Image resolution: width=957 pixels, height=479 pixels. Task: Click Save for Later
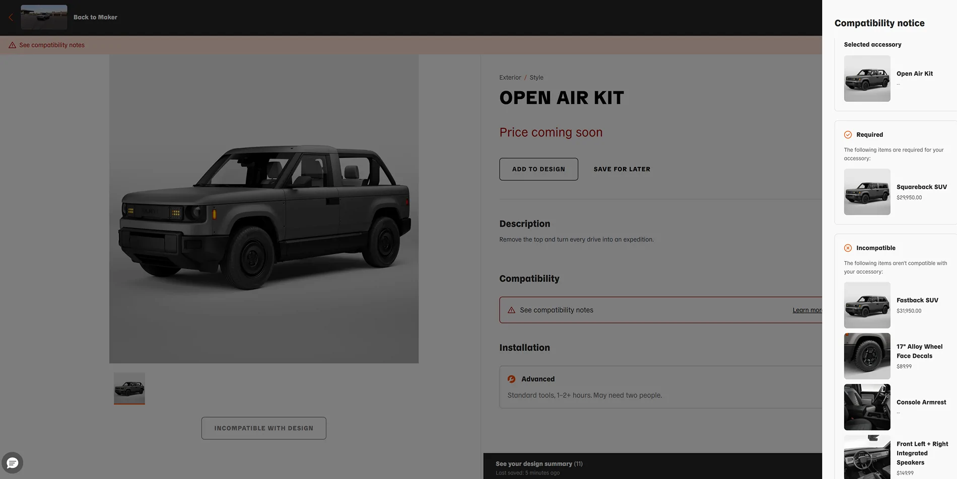(622, 169)
